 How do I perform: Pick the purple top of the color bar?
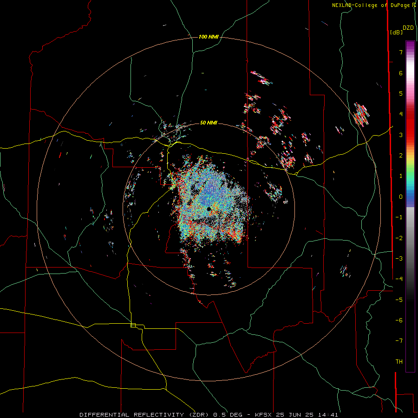point(410,46)
